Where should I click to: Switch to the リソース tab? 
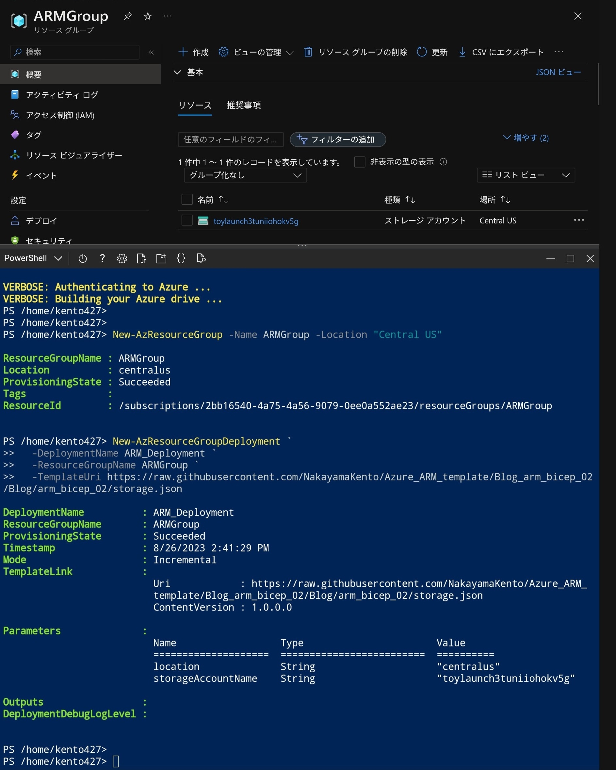pos(195,106)
